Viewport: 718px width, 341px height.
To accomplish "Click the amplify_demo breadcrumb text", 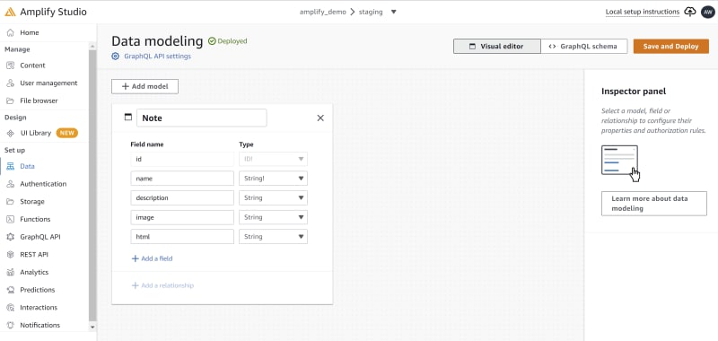I will click(323, 12).
